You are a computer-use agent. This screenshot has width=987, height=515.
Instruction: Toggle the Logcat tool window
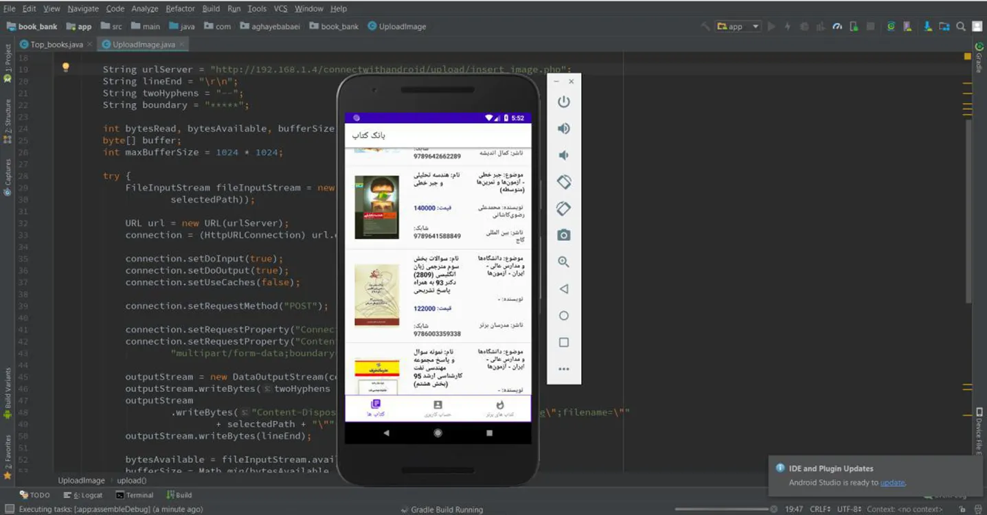[x=83, y=495]
